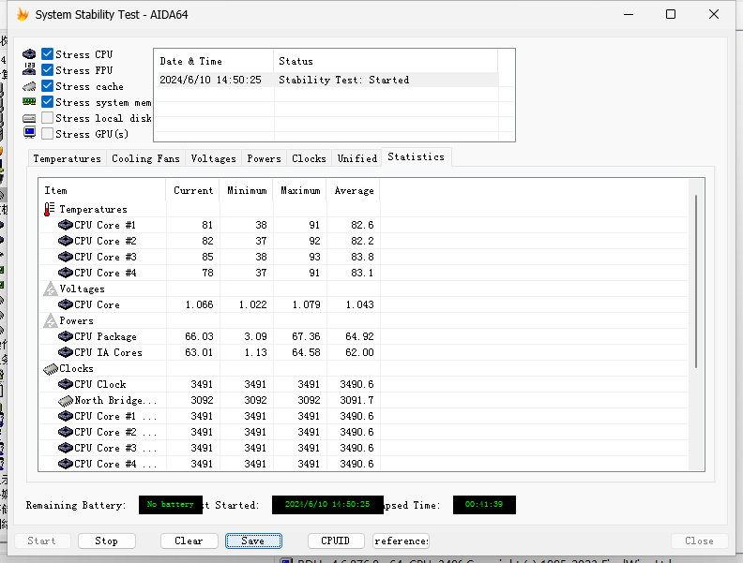Click the AIDA64 flame icon in title bar
The height and width of the screenshot is (563, 743).
coord(23,14)
